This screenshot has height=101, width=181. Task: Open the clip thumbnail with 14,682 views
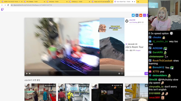(x=40, y=92)
